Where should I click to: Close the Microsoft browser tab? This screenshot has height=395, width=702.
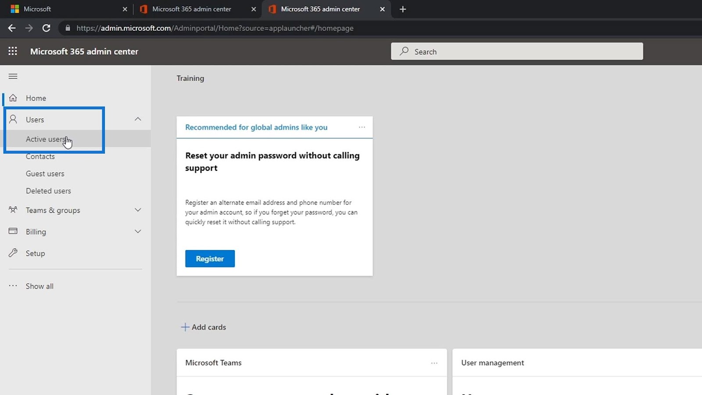[x=125, y=9]
